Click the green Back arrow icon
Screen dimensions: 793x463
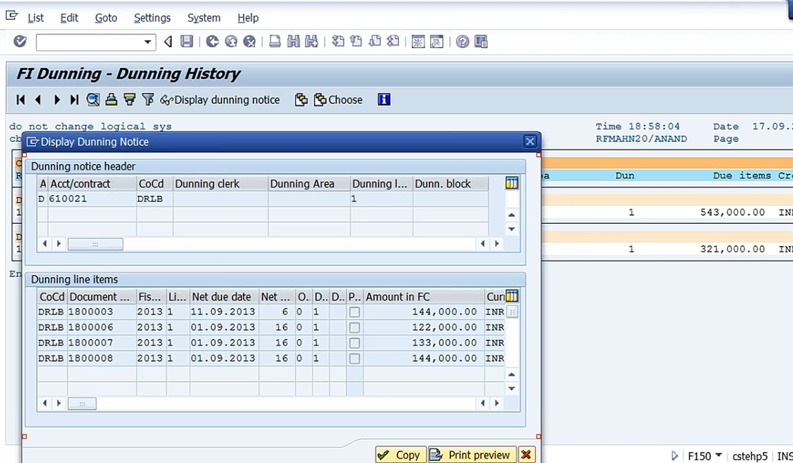point(213,41)
